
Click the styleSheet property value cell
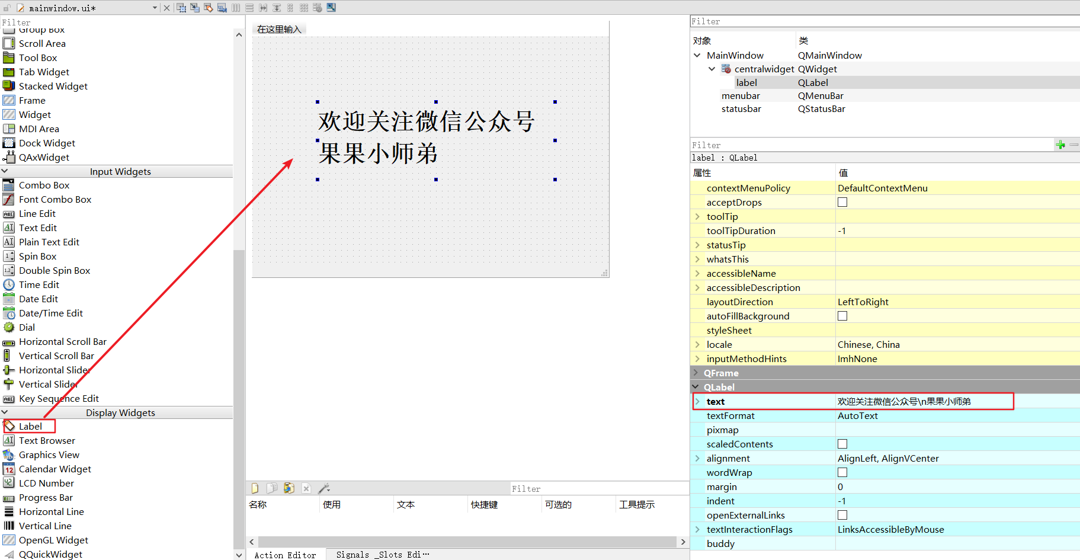click(957, 330)
